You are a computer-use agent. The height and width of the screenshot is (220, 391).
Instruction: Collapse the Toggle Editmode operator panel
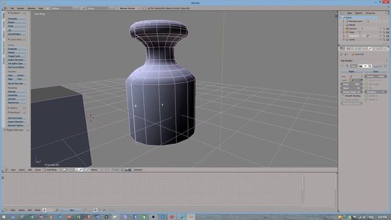click(x=5, y=130)
